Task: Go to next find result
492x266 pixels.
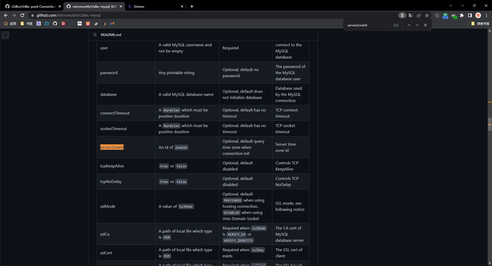Action: pos(417,25)
